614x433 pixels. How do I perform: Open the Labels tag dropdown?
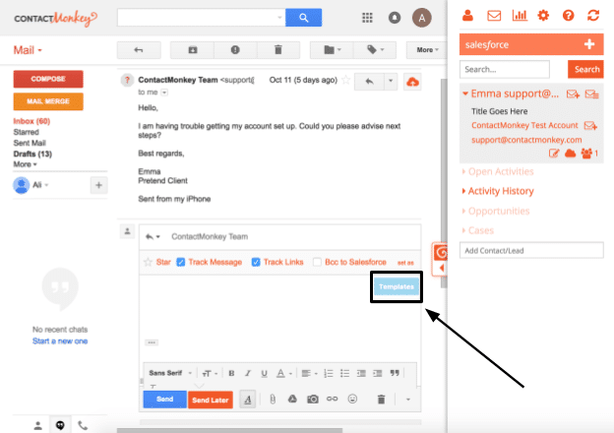click(375, 50)
